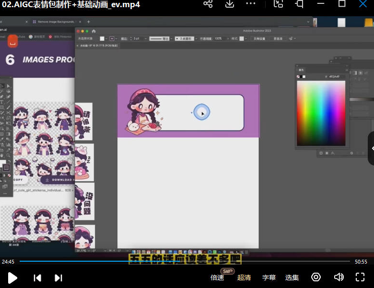
Task: Select the Remove Image Backgrounds browser tab
Action: pyautogui.click(x=56, y=22)
